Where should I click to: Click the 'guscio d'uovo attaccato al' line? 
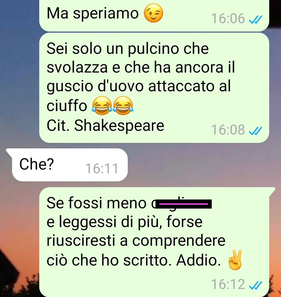139,87
